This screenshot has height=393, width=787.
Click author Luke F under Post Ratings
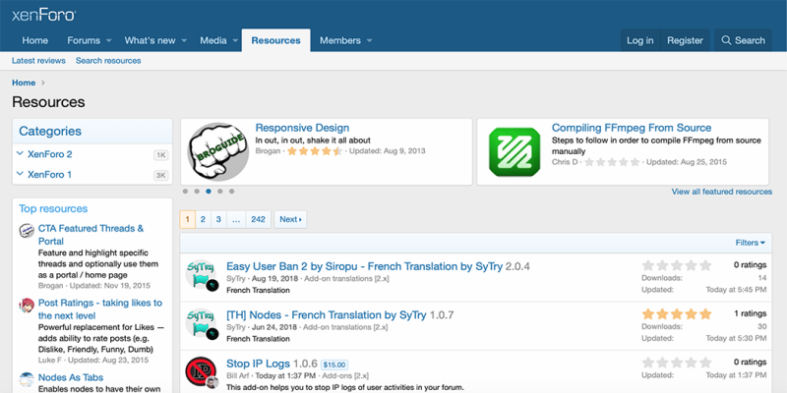point(50,360)
